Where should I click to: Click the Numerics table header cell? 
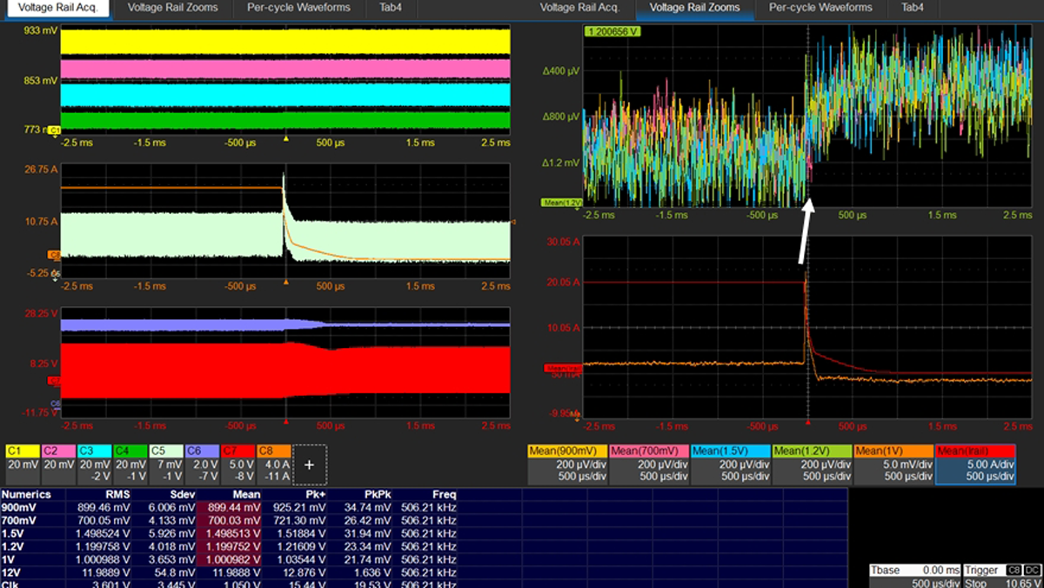tap(26, 494)
